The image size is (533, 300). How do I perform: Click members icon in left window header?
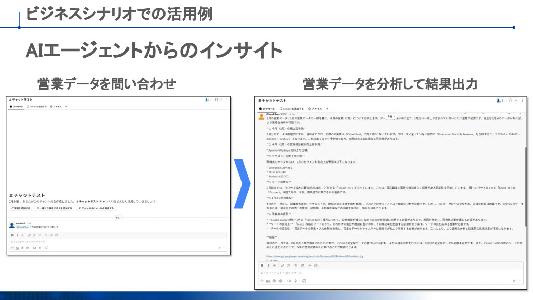(x=207, y=99)
